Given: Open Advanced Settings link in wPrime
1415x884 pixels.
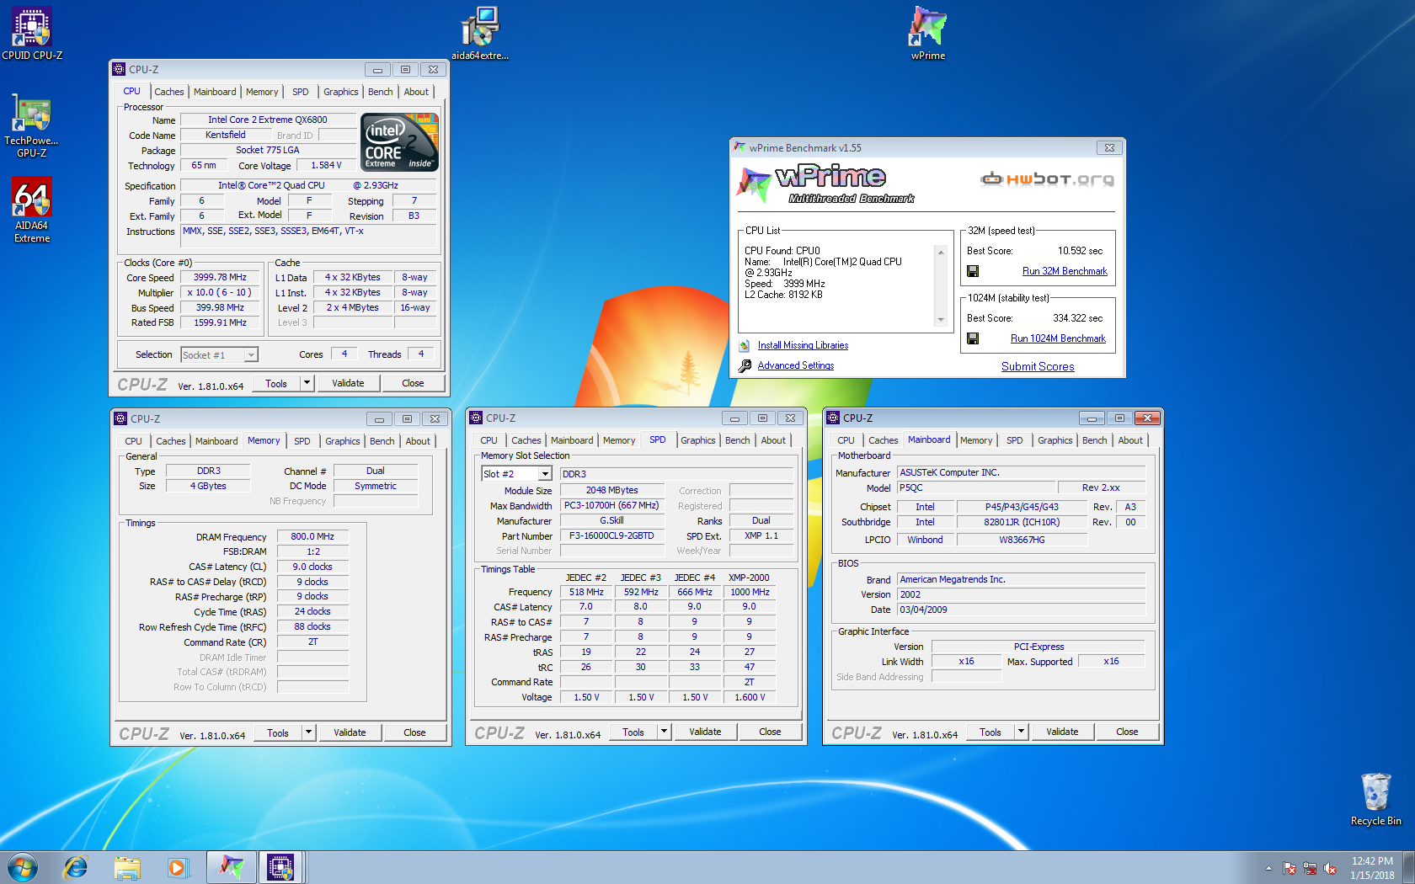Looking at the screenshot, I should point(796,365).
